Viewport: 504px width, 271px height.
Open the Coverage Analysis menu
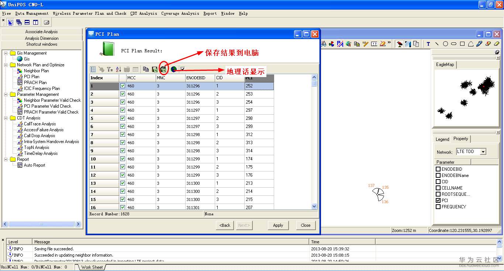pyautogui.click(x=180, y=13)
